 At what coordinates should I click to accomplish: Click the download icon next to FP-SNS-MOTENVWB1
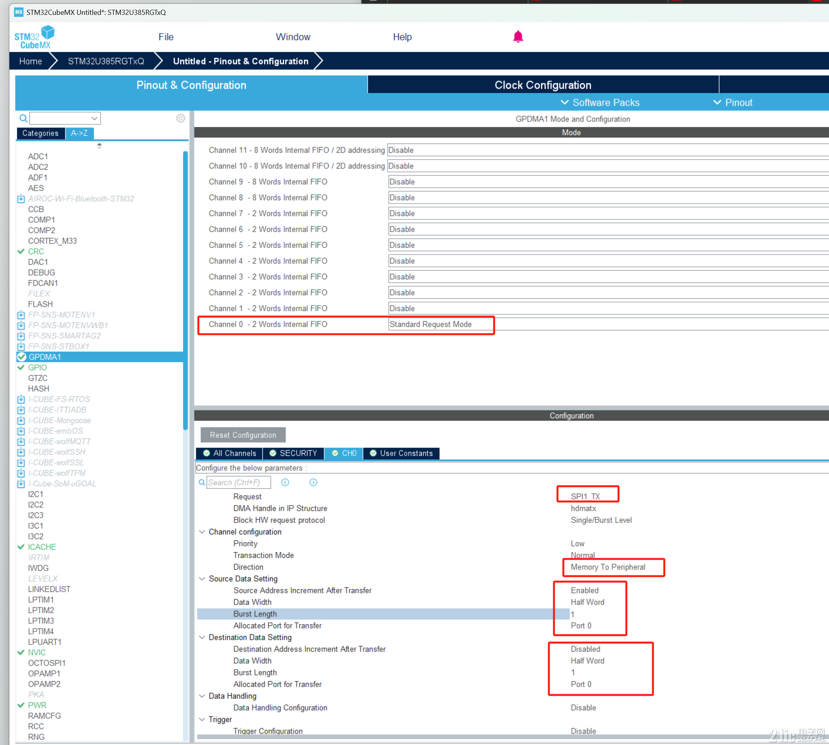tap(21, 326)
